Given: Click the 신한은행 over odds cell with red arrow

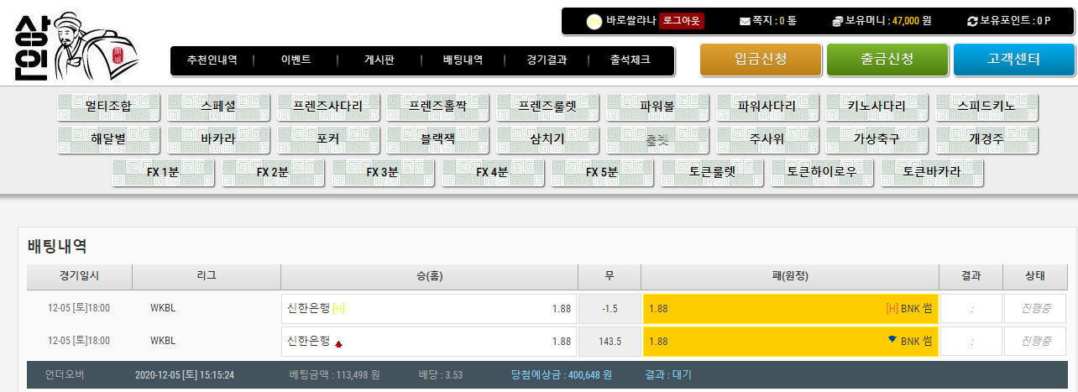Looking at the screenshot, I should [428, 341].
